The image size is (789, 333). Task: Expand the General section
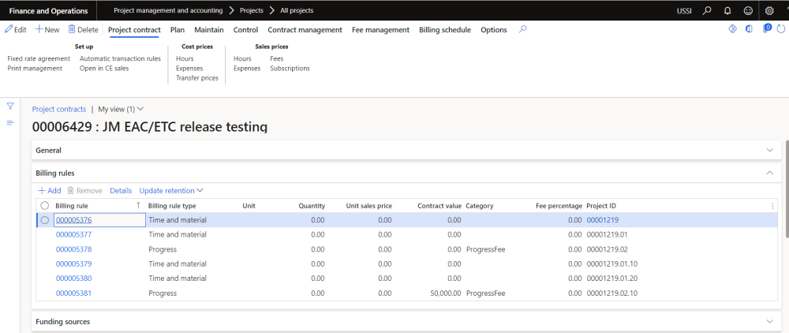tap(770, 150)
